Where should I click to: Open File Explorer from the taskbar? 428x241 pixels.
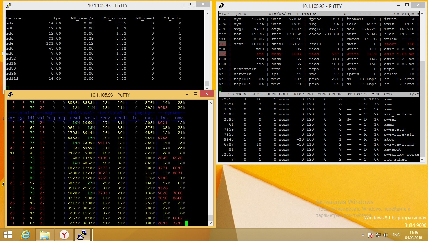click(x=45, y=234)
